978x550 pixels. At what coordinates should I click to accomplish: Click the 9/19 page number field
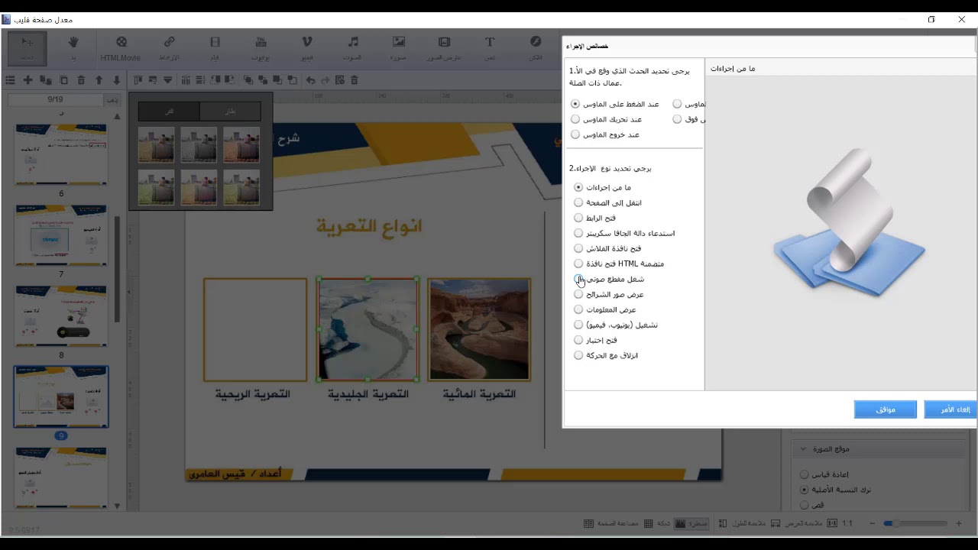tap(55, 100)
